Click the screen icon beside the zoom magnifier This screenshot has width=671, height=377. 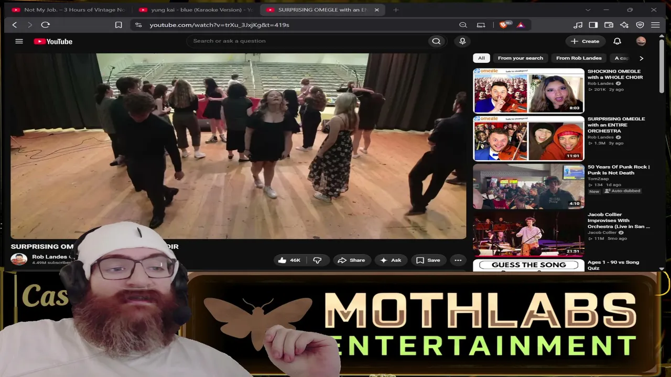point(481,25)
